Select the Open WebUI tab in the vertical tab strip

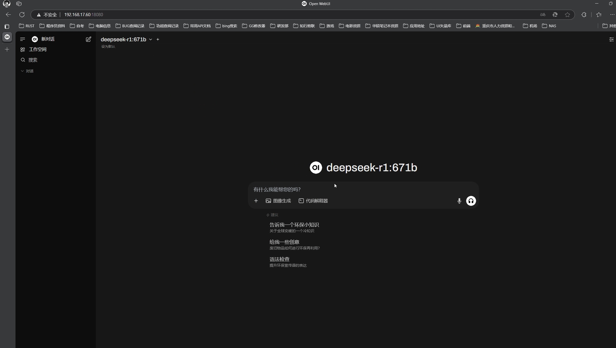[x=7, y=37]
